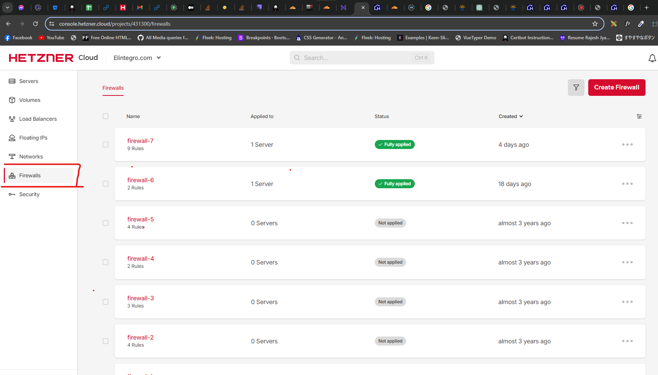
Task: Open the firewall-6 link
Action: pyautogui.click(x=140, y=180)
